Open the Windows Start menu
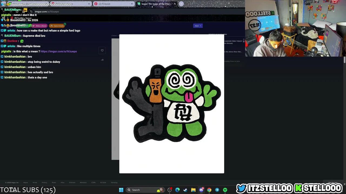This screenshot has height=194, width=346. coord(121,190)
